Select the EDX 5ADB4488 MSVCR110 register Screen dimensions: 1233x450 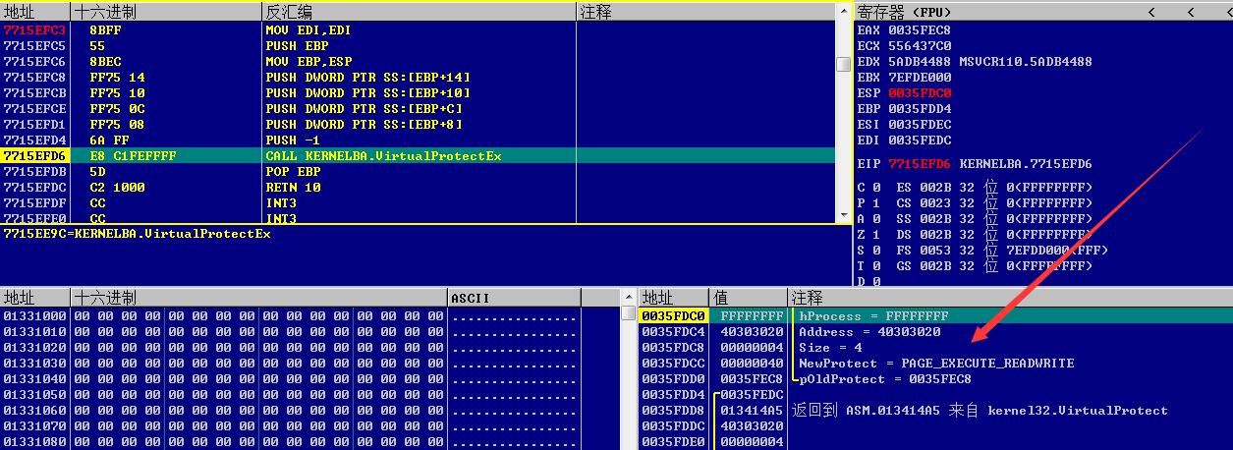click(x=975, y=62)
